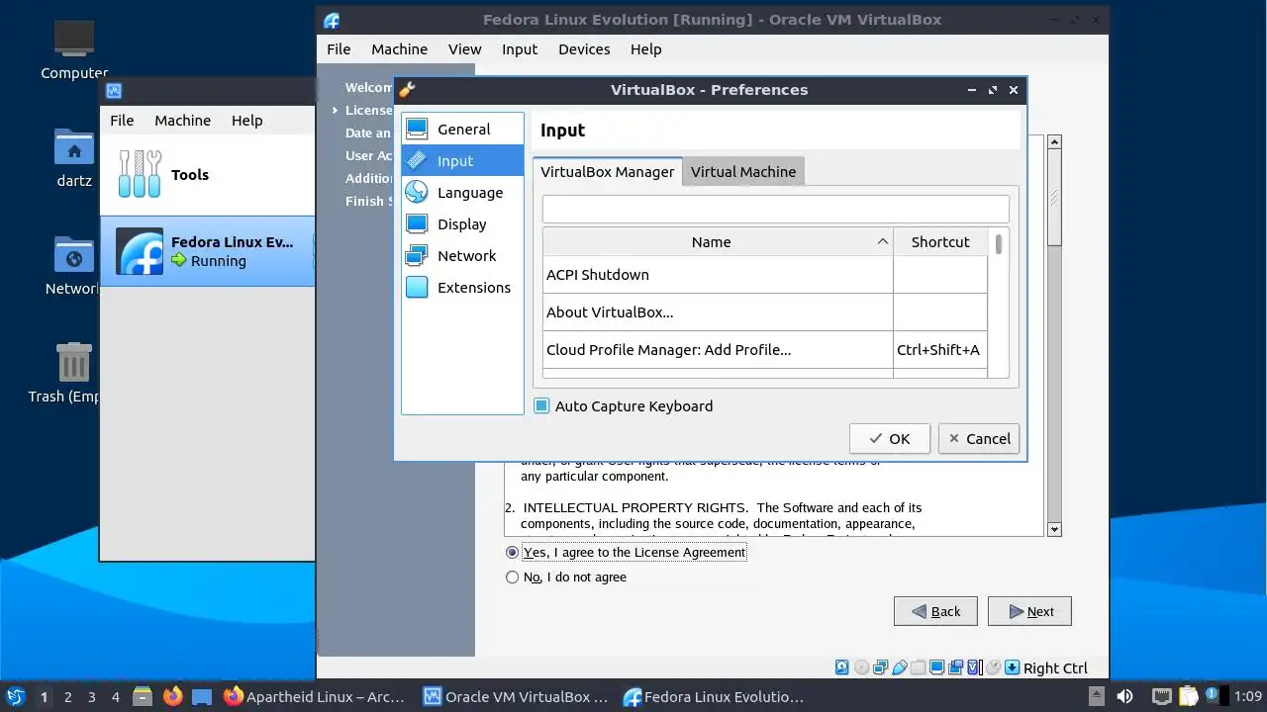Viewport: 1267px width, 712px height.
Task: Click the Right Ctrl host key indicator
Action: [1055, 667]
